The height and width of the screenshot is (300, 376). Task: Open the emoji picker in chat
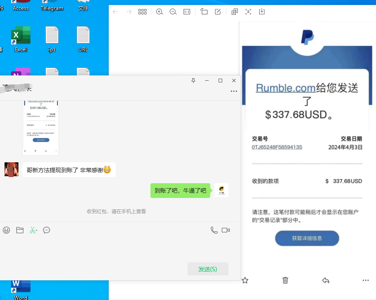click(6, 230)
